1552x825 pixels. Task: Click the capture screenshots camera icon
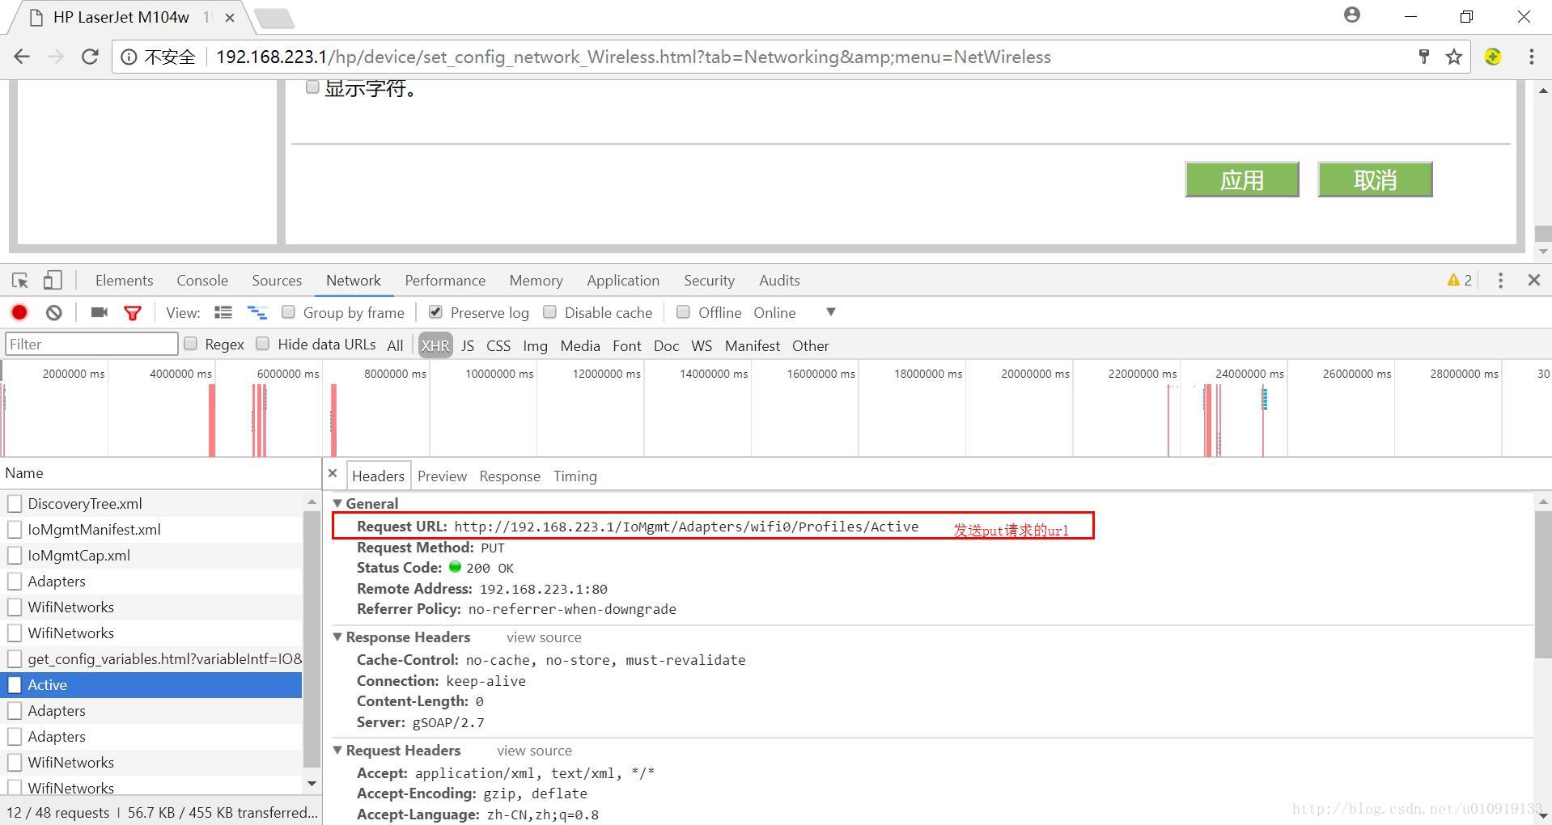pyautogui.click(x=99, y=312)
